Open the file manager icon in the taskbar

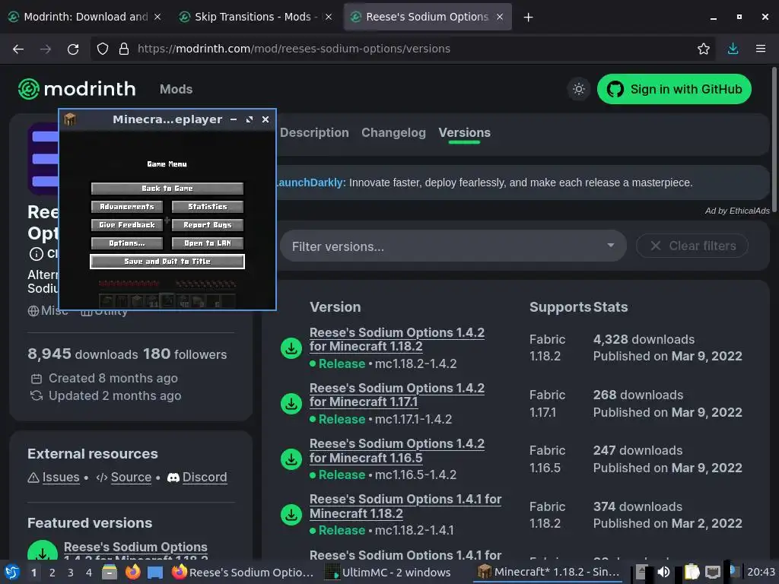coord(110,572)
